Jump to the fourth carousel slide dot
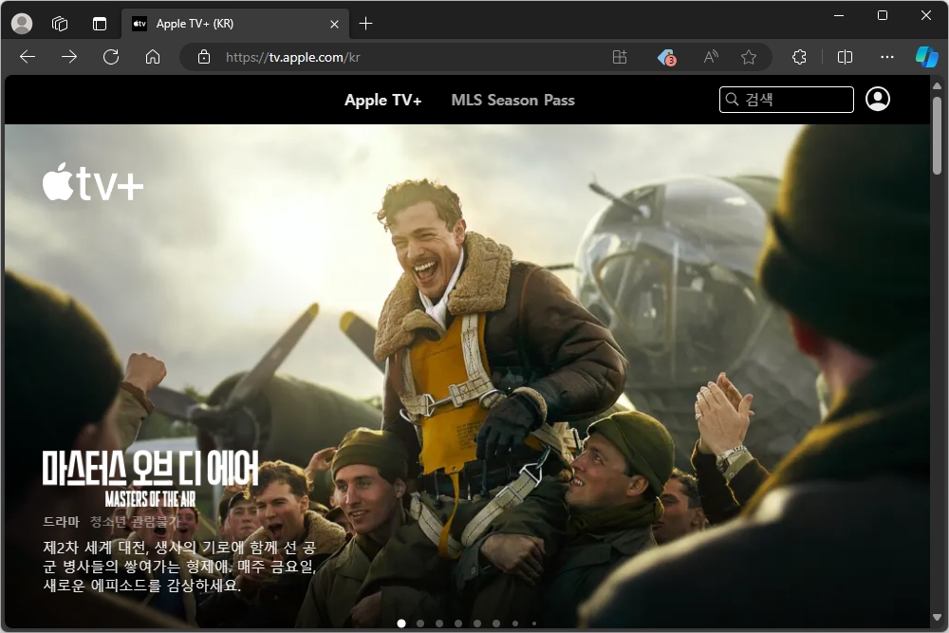The image size is (949, 633). [x=458, y=624]
